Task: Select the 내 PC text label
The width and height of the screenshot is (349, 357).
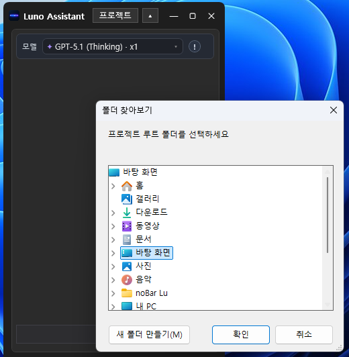Action: point(146,306)
